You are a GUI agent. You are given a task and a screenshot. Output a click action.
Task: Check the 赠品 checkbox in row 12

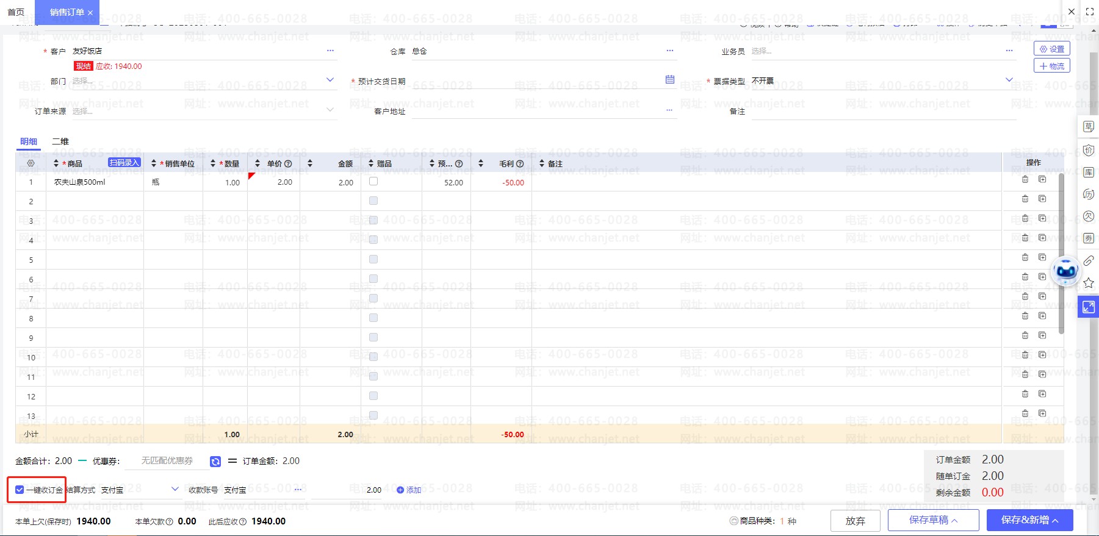(373, 396)
